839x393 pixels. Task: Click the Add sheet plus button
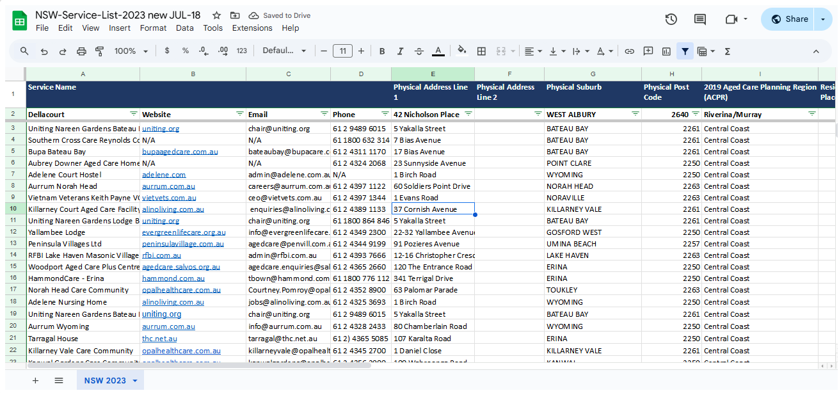coord(35,380)
